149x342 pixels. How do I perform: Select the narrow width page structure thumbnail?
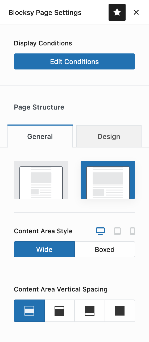tap(41, 180)
